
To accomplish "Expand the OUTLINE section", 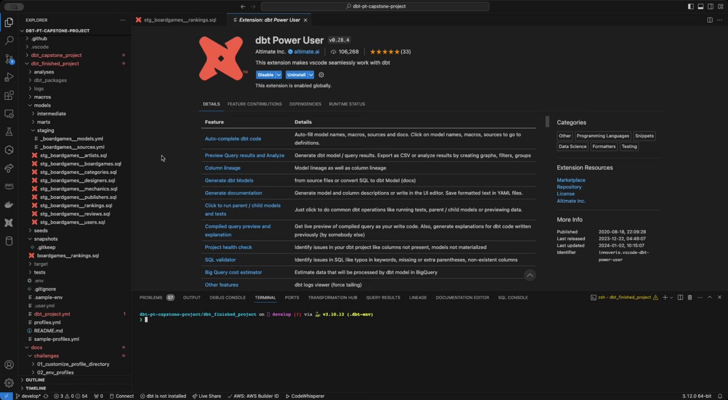I will click(x=35, y=380).
